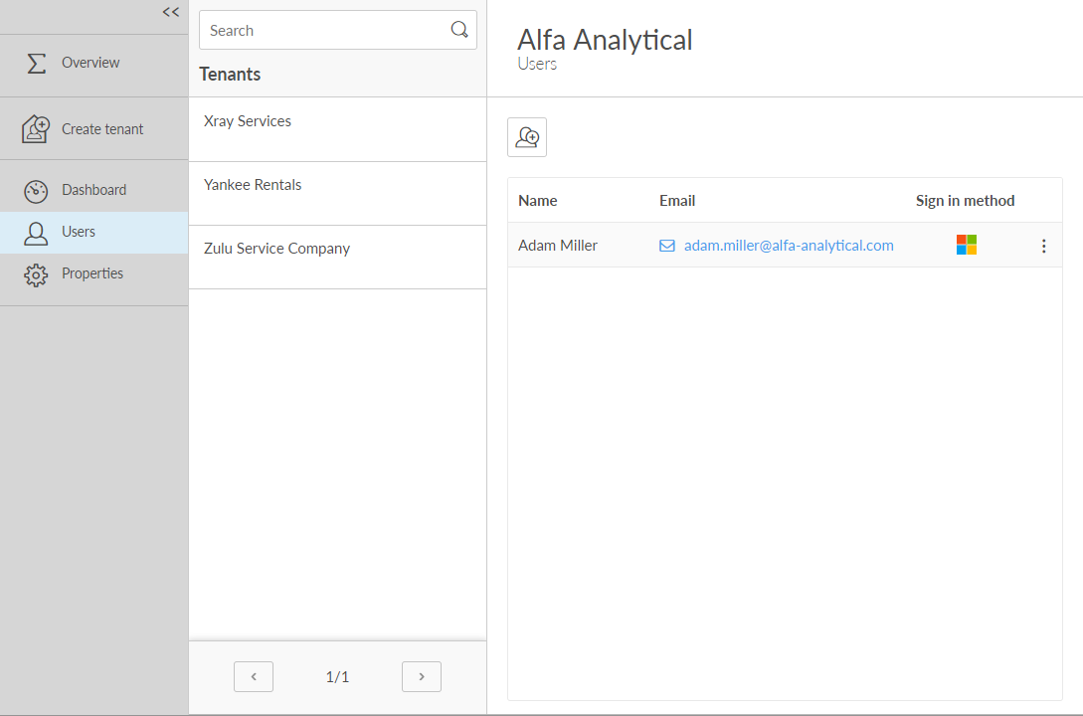Click the adam.miller@alfa-analytical.com email link
Image resolution: width=1083 pixels, height=716 pixels.
point(789,246)
